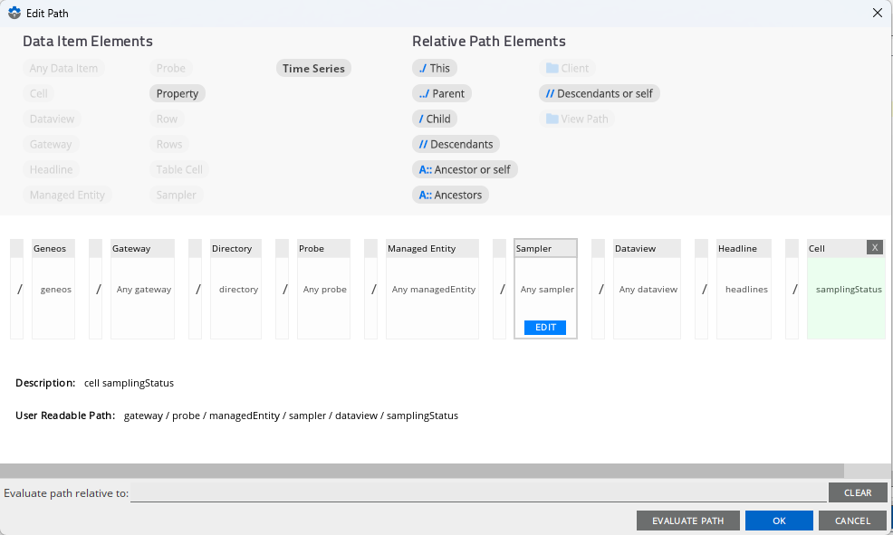Insert the '// Descendants' path element
Viewport: 893px width, 535px height.
(x=456, y=144)
